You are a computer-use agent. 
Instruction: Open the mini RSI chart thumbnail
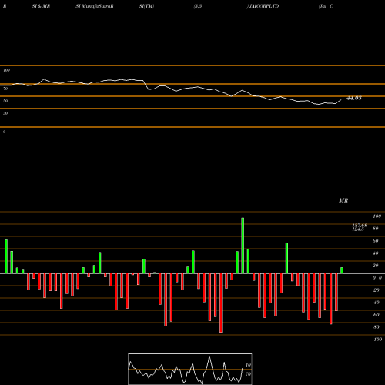coord(190,369)
